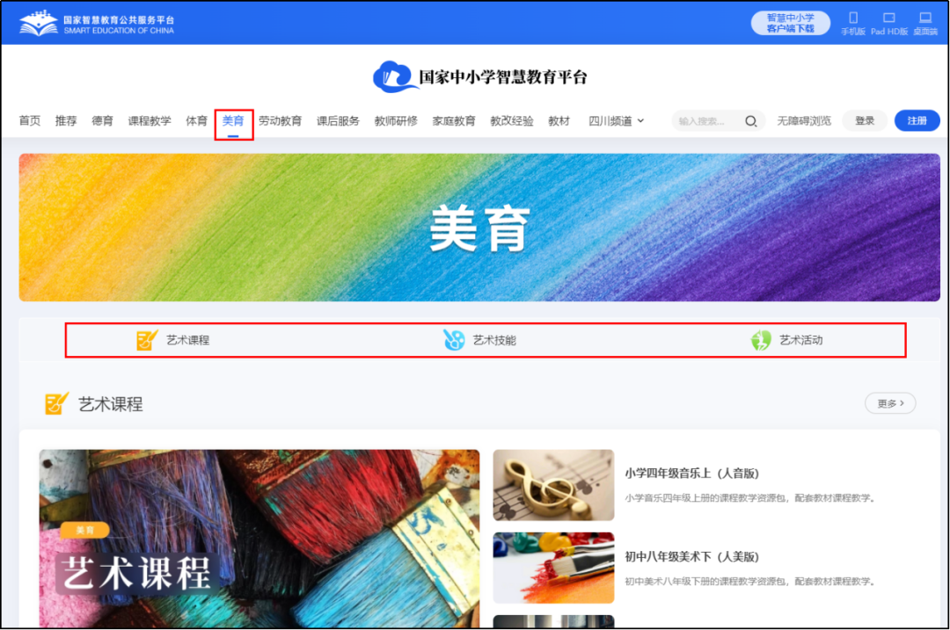
Task: Click the search magnifier icon
Action: (750, 120)
